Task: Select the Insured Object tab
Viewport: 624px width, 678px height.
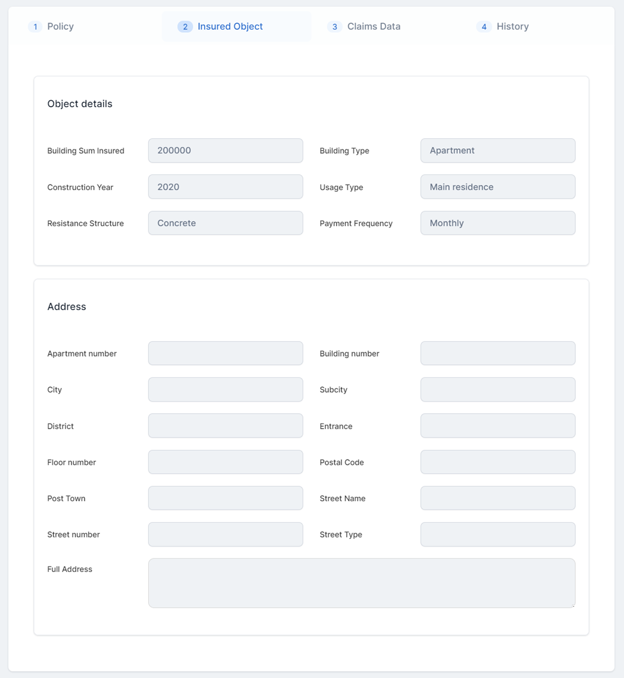Action: point(230,27)
